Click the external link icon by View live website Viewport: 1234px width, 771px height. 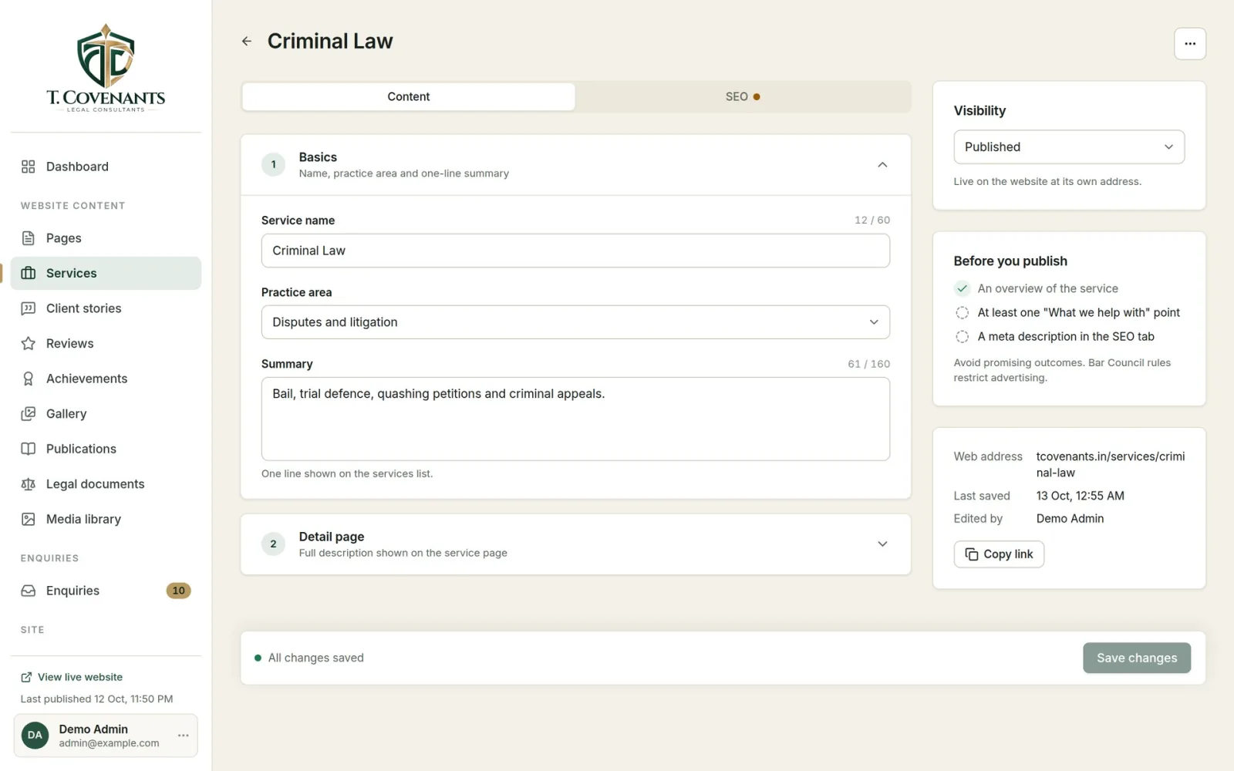click(x=26, y=677)
